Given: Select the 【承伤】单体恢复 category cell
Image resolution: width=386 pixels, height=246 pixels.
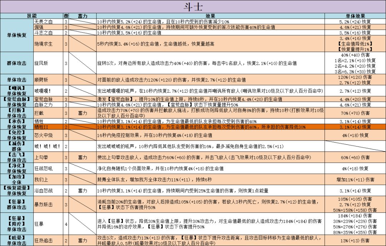Looking at the screenshot, I should click(x=17, y=124).
